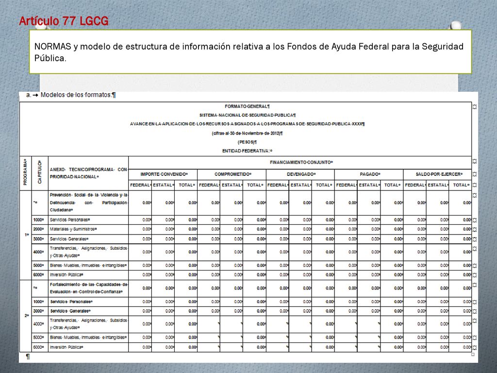Screen dimensions: 497x373
Task: Click program number '2' cell
Action: point(26,316)
